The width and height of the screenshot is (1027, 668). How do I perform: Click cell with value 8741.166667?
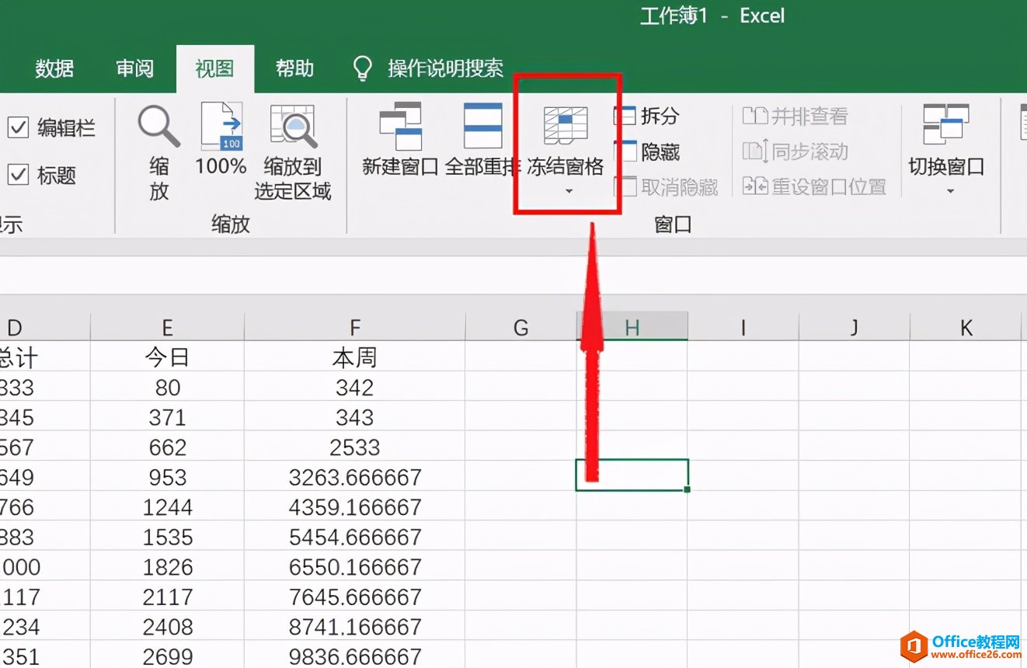pos(354,626)
